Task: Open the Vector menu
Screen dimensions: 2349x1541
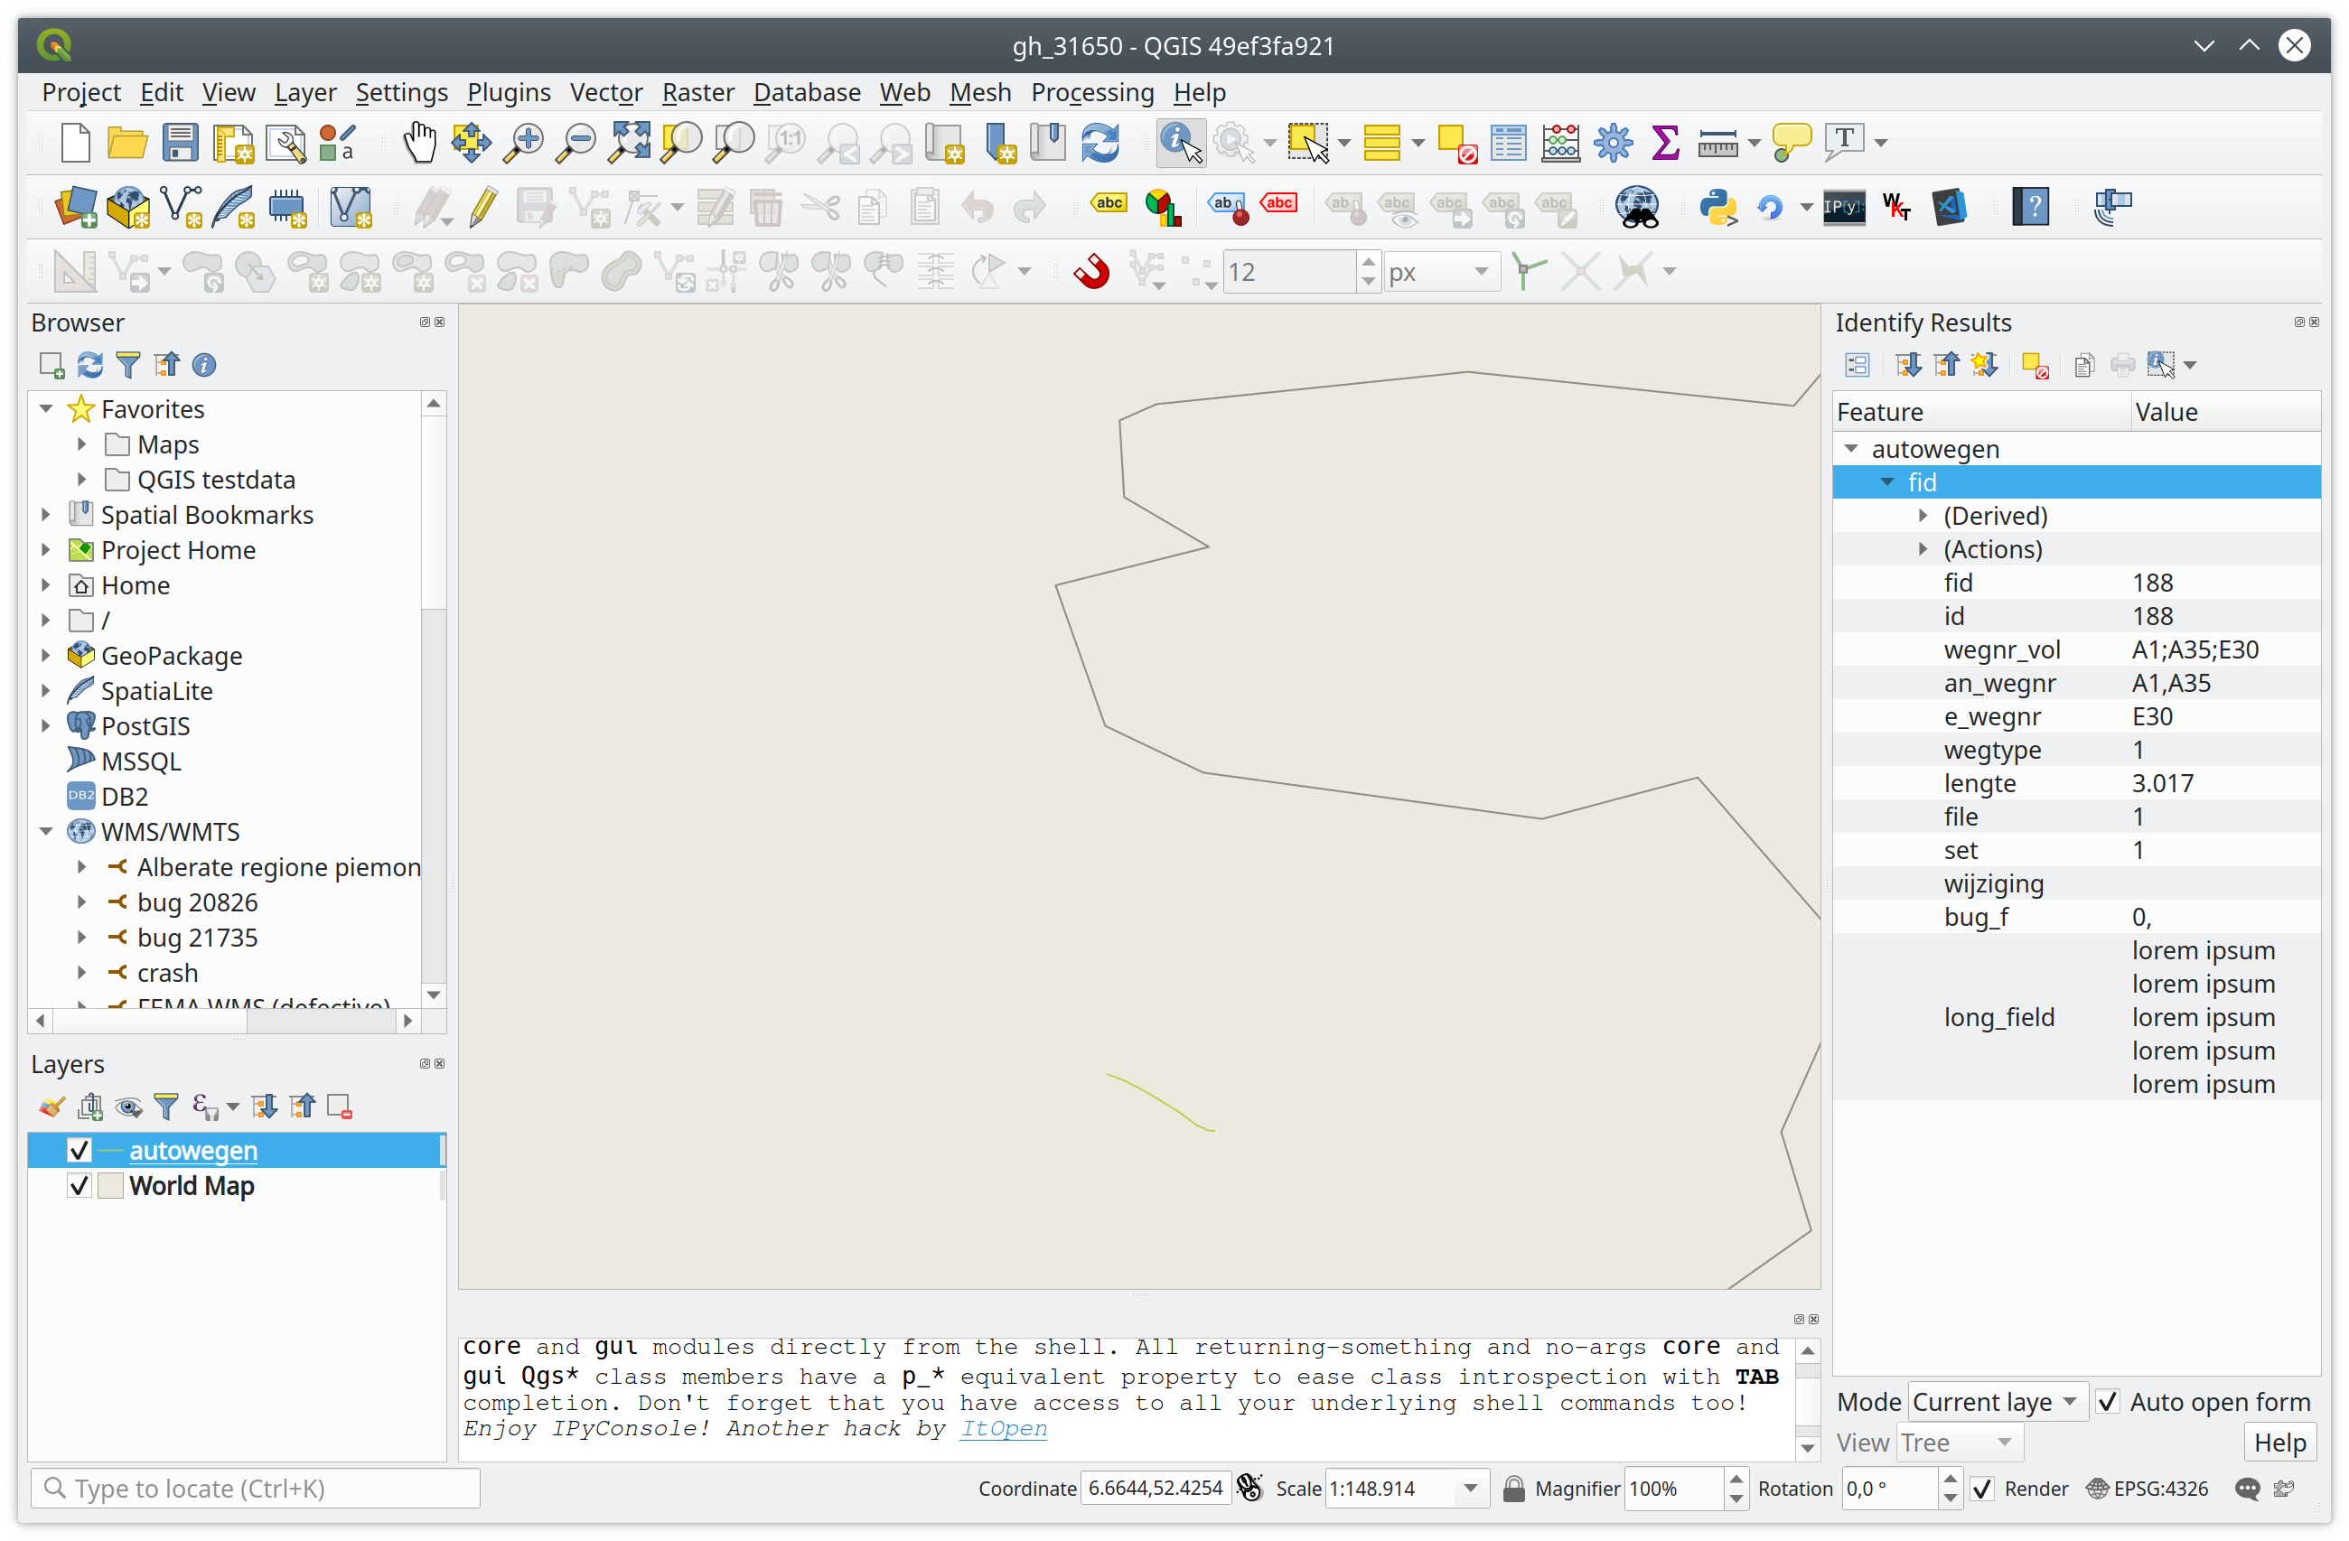Action: (x=605, y=92)
